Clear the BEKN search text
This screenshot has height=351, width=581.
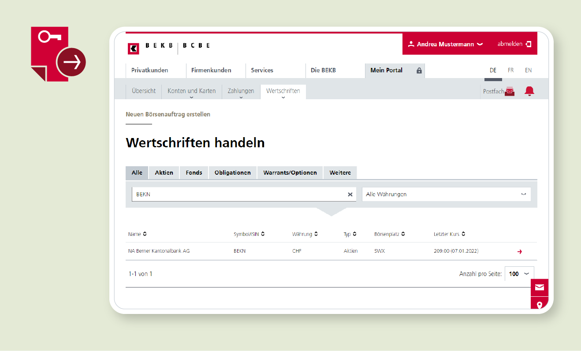click(350, 194)
